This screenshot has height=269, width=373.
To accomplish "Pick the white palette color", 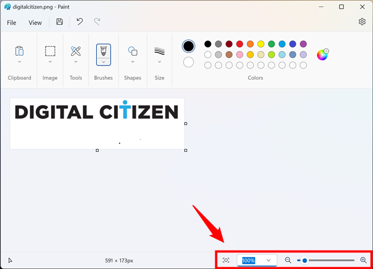I will tap(208, 55).
